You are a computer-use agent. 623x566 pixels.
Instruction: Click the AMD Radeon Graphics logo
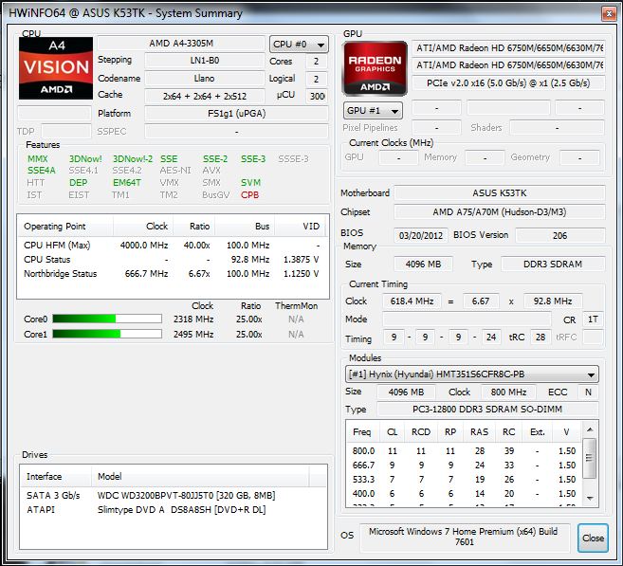pyautogui.click(x=375, y=68)
